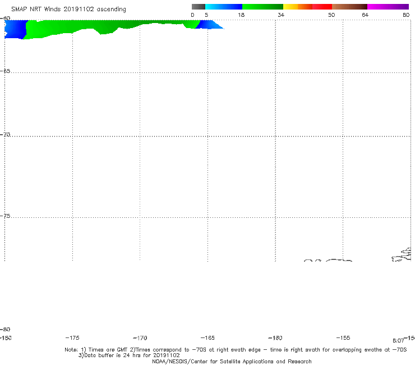Viewport: 415px width, 365px height.
Task: Pick the yellow-orange segment of the color bar
Action: (x=298, y=7)
